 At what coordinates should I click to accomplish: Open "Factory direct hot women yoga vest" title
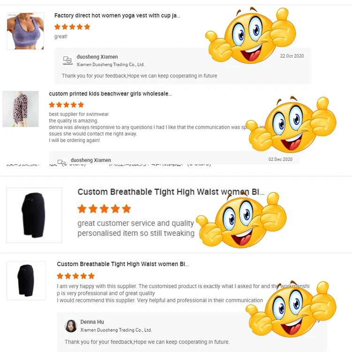pos(117,15)
